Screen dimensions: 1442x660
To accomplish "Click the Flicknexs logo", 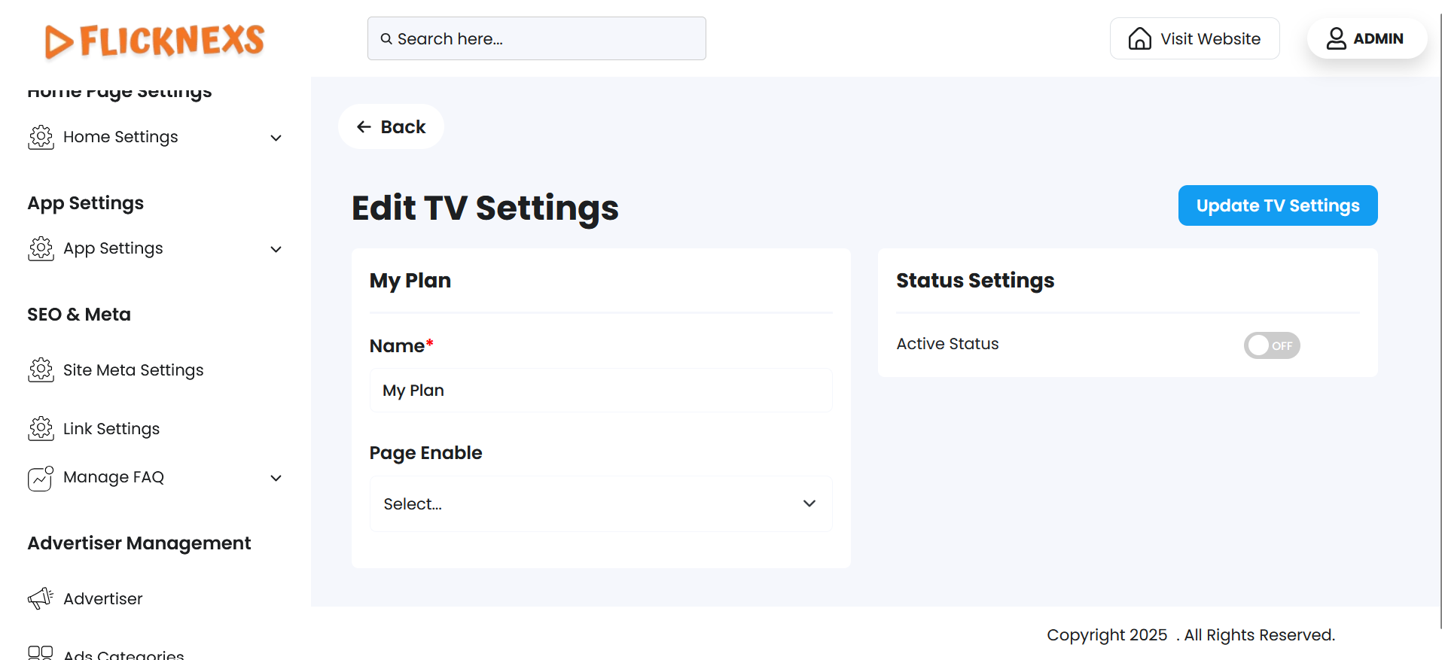I will [154, 41].
